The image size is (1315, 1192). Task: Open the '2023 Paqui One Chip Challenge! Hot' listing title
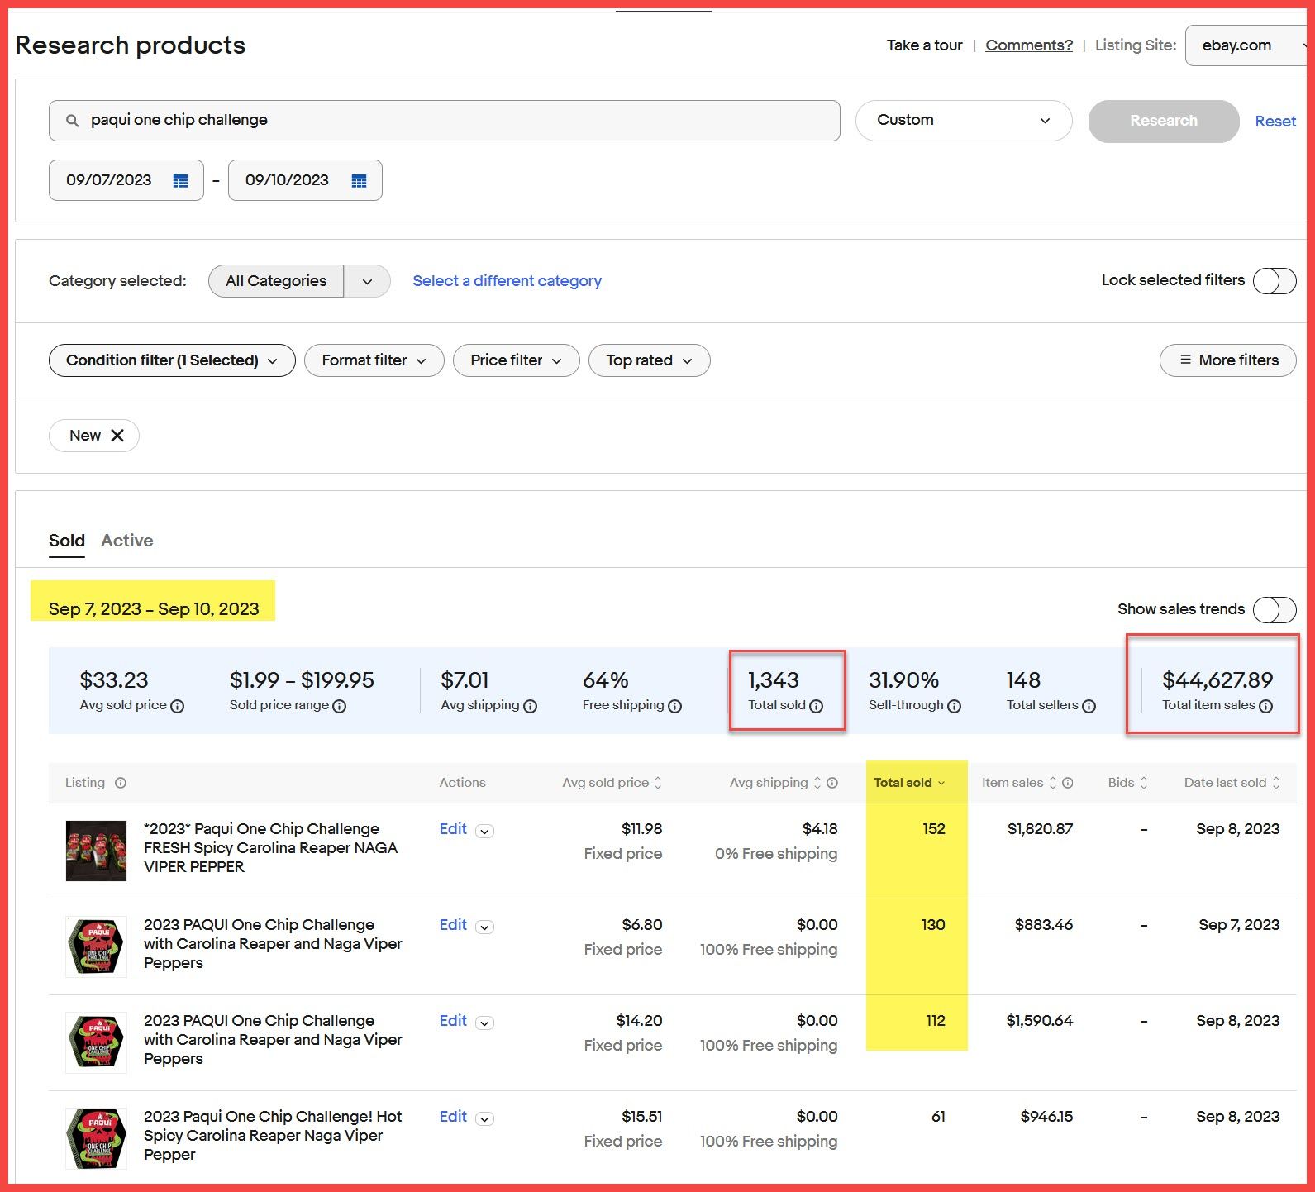[273, 1136]
